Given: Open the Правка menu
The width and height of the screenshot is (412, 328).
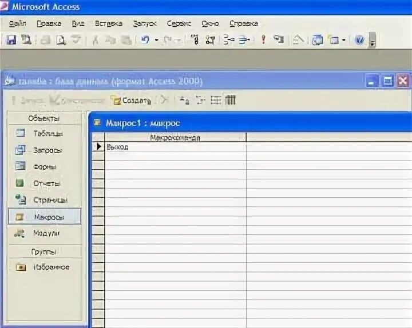Looking at the screenshot, I should (49, 23).
